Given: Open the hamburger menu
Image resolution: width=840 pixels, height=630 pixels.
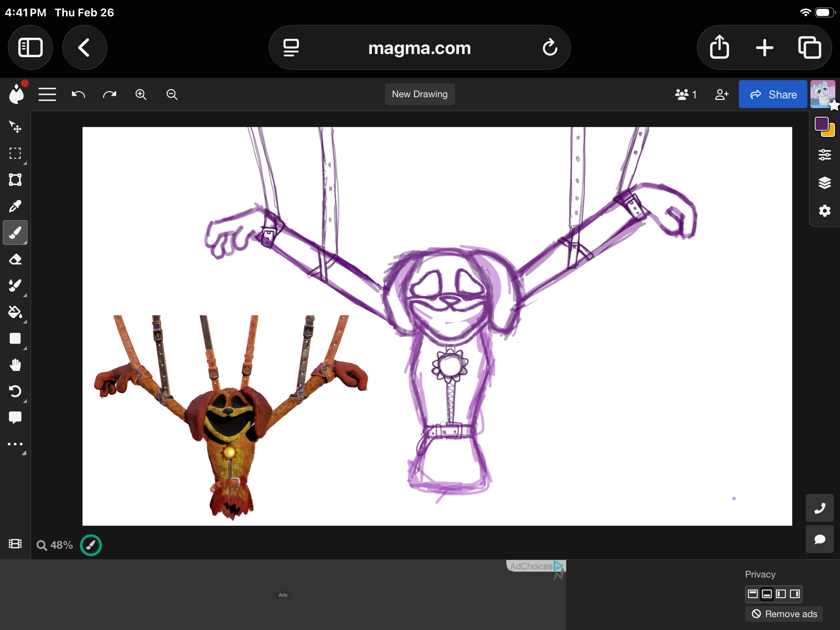Looking at the screenshot, I should 47,94.
